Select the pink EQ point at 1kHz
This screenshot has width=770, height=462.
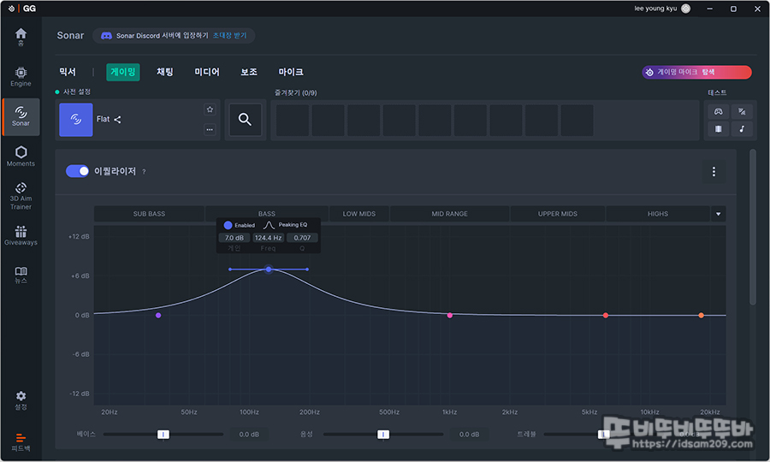pos(450,315)
